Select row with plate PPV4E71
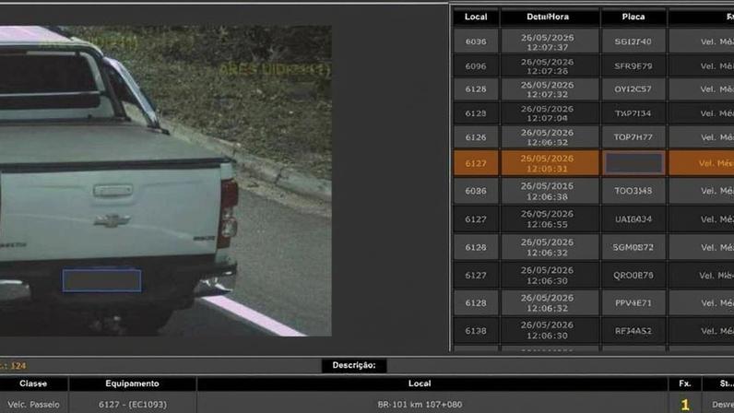The height and width of the screenshot is (413, 734). point(593,303)
